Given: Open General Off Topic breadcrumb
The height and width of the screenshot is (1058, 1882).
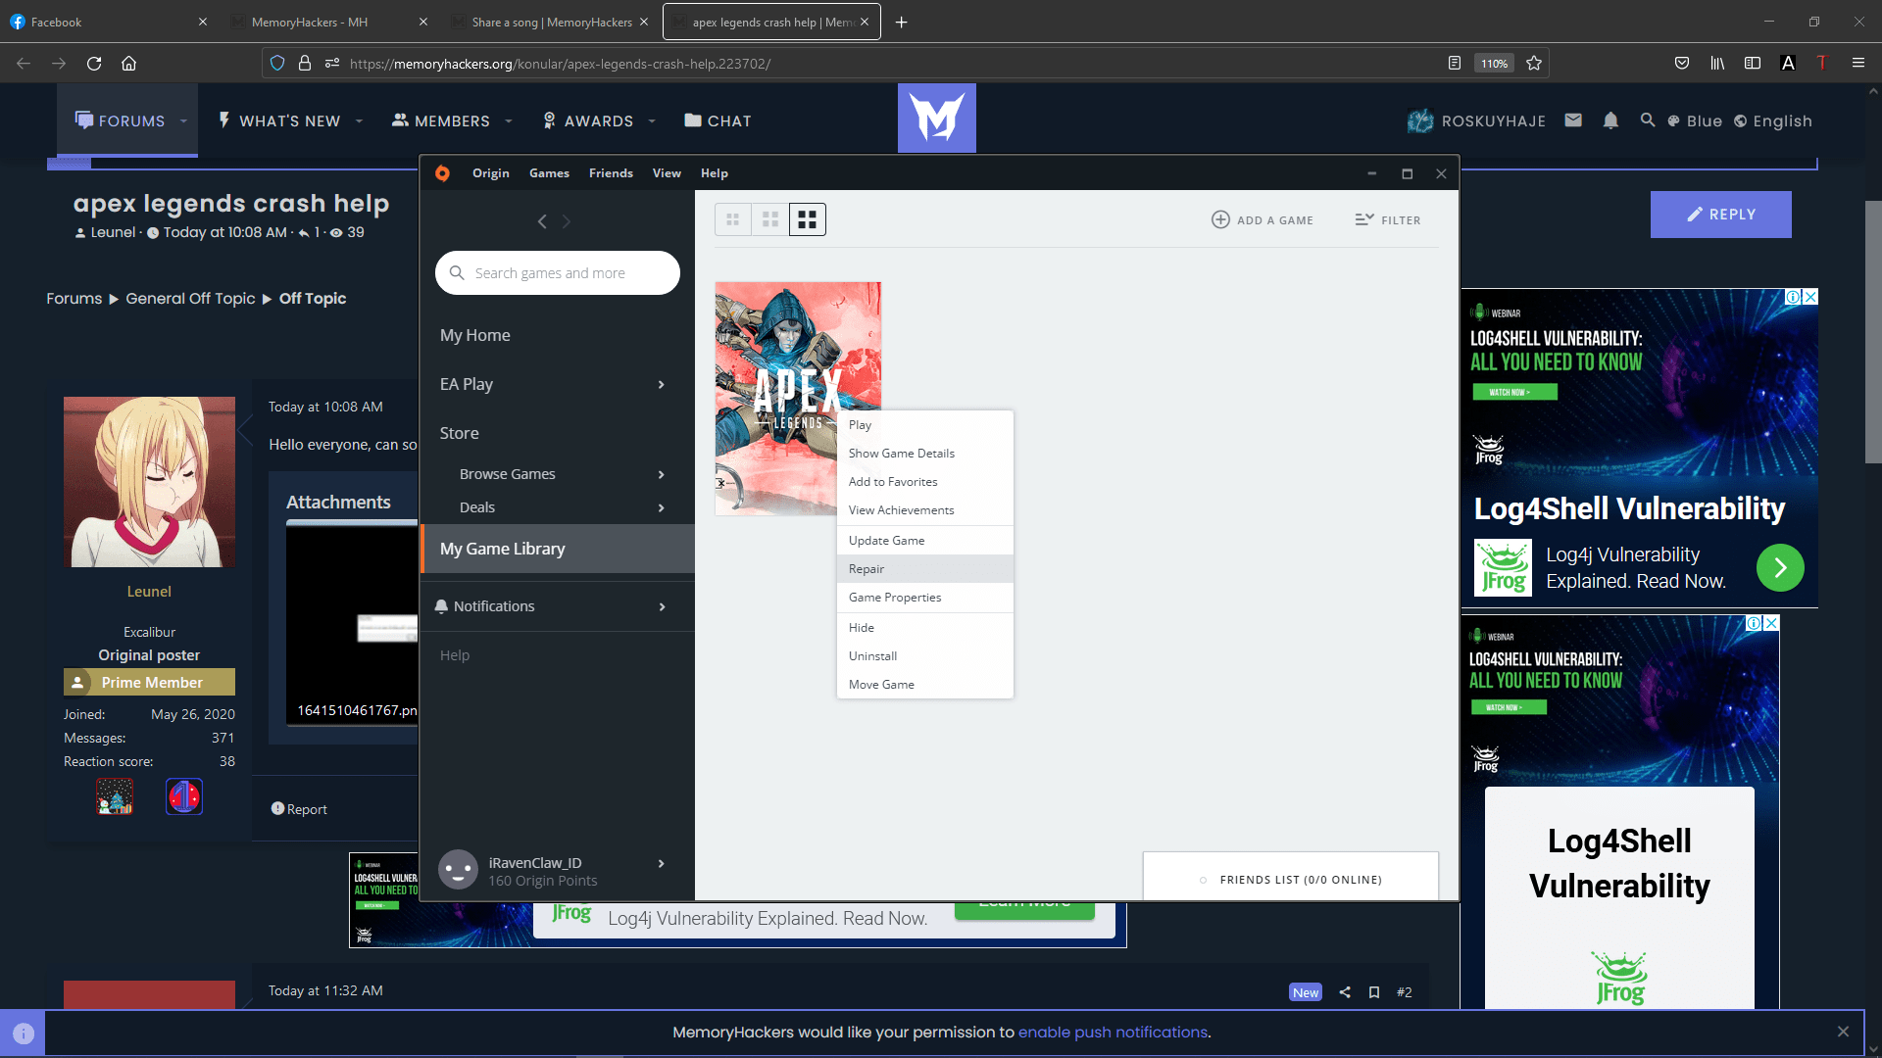Looking at the screenshot, I should click(x=190, y=299).
